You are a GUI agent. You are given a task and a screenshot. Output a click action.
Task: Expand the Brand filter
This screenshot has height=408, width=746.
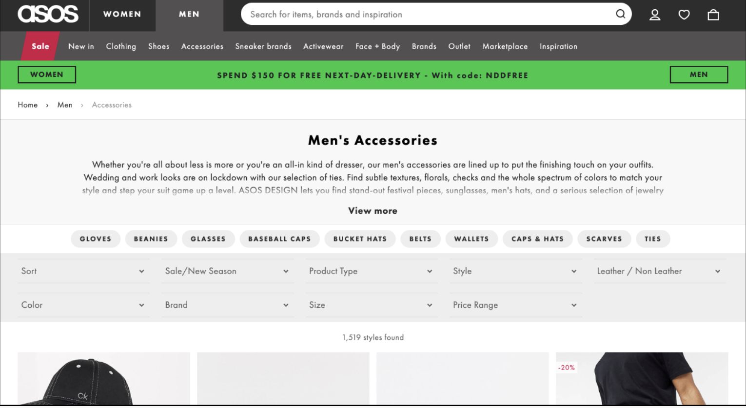pos(227,305)
